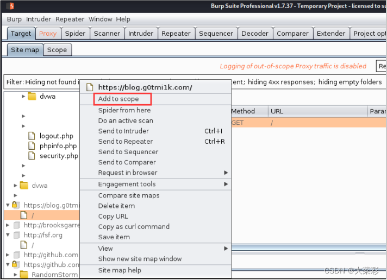Select the Site map sub-tab
387x280 pixels.
[25, 50]
